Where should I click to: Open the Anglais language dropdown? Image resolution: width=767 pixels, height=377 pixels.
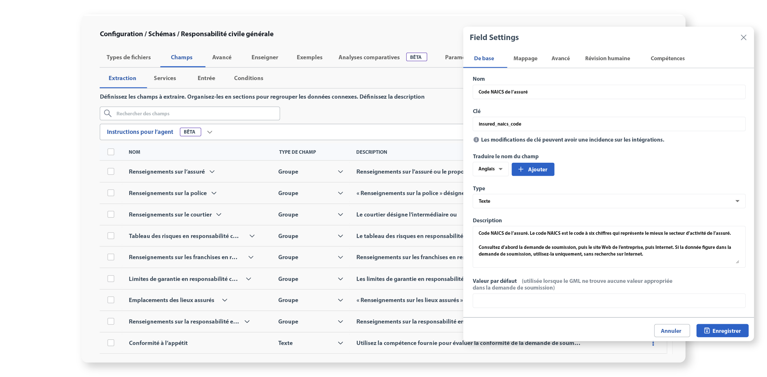pyautogui.click(x=490, y=169)
